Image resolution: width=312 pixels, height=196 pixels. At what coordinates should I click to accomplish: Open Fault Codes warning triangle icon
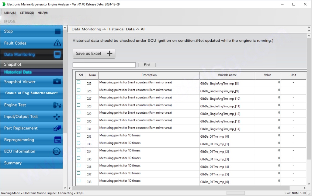[x=57, y=43]
